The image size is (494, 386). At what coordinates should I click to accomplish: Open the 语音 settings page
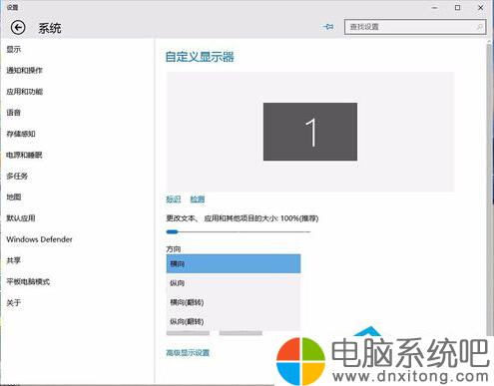14,113
